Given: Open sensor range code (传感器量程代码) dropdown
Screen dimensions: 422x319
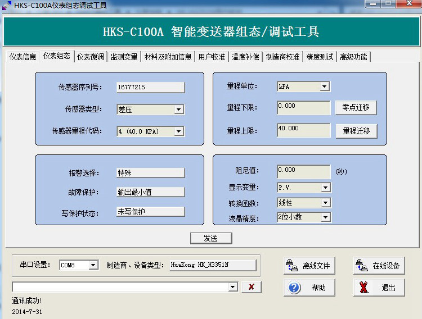Looking at the screenshot, I should [179, 131].
